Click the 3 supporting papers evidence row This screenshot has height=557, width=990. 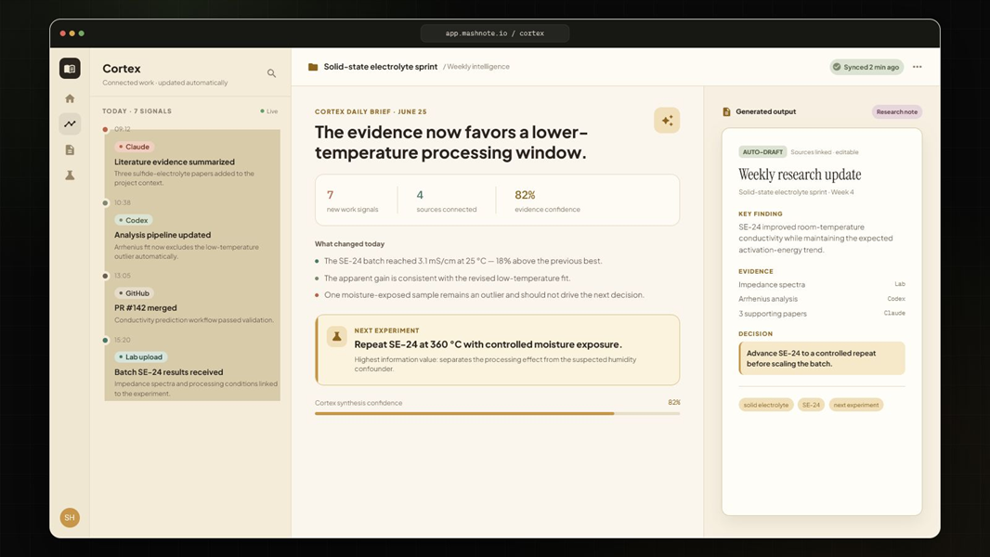point(821,314)
